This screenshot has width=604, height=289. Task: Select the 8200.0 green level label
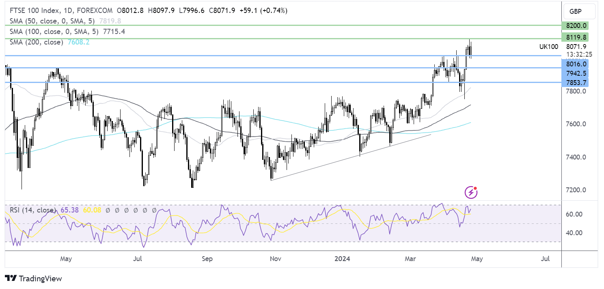point(574,25)
